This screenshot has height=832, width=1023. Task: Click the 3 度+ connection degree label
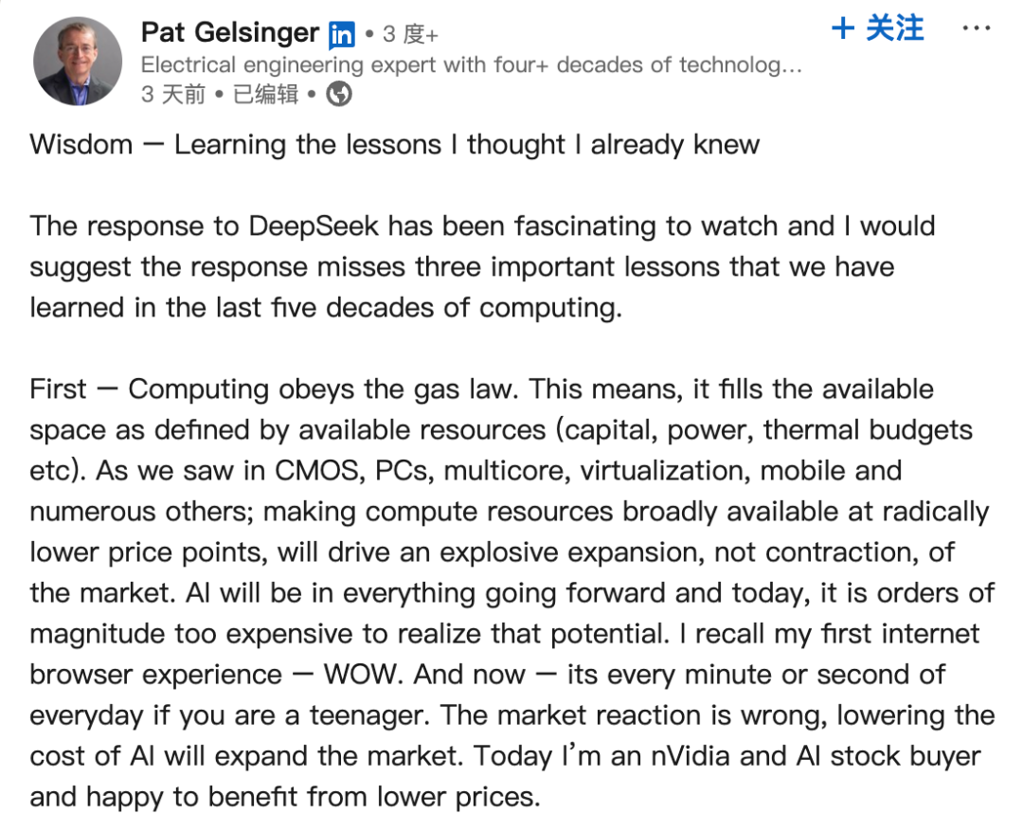coord(410,34)
